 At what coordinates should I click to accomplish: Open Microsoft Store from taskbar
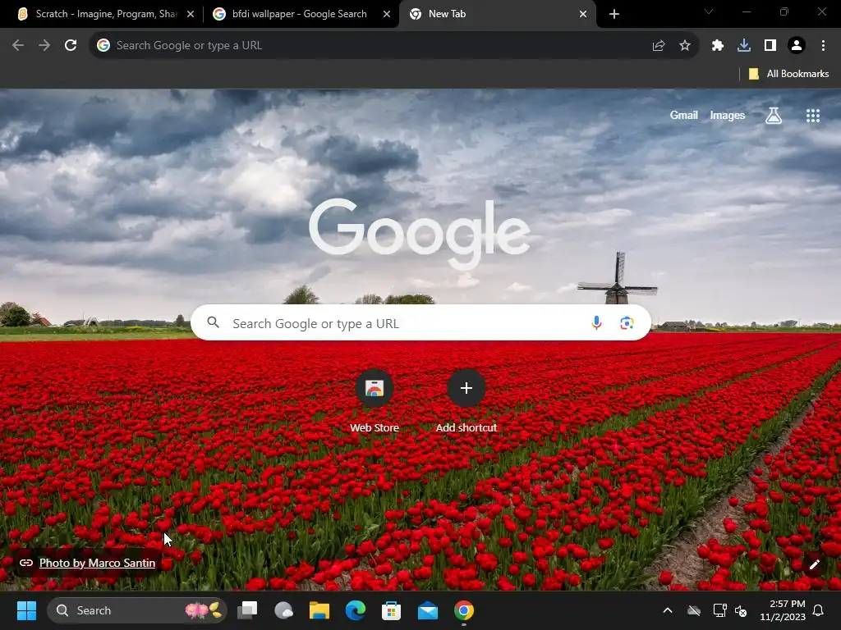pos(391,610)
